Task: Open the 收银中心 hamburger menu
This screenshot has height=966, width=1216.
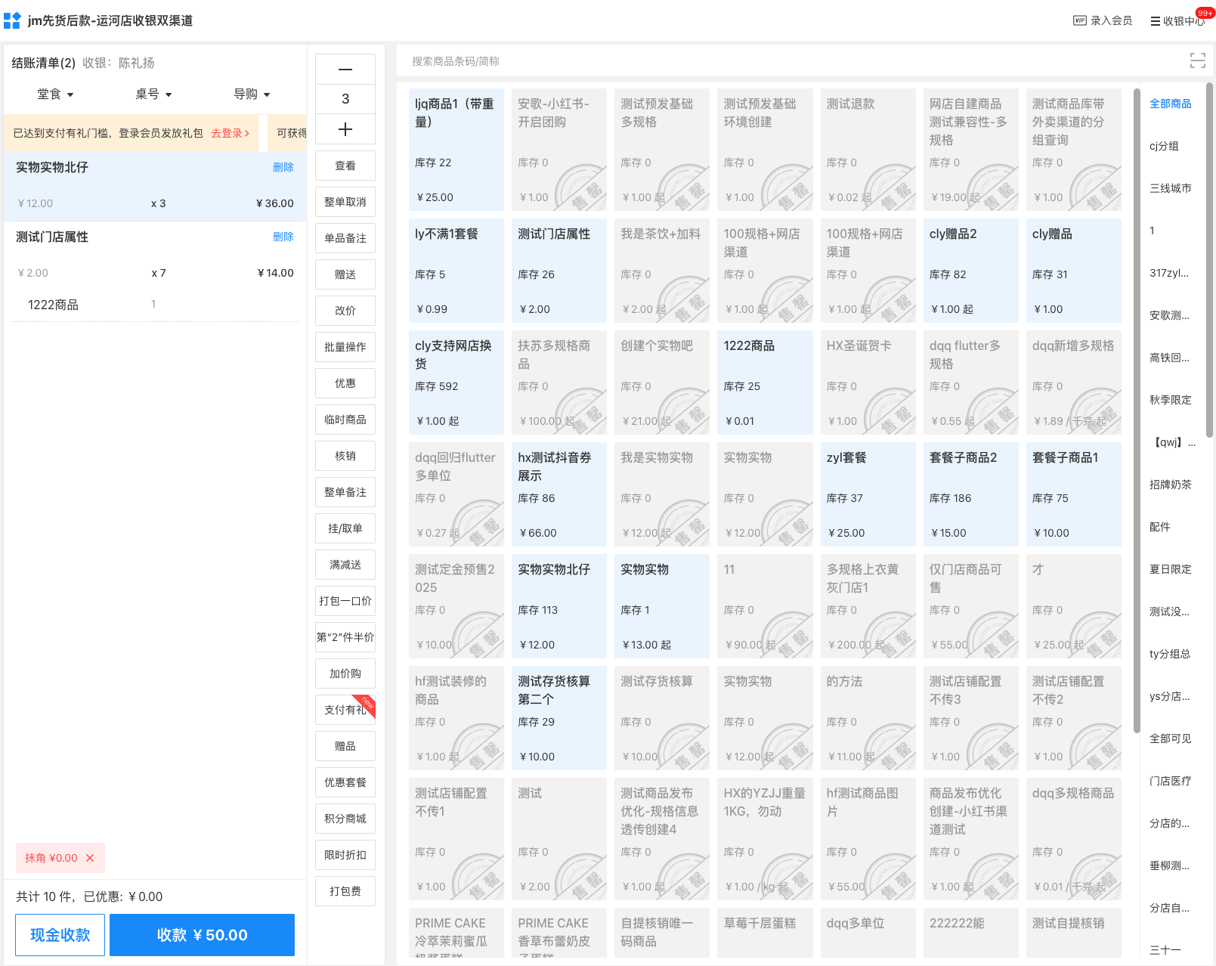Action: [x=1155, y=21]
